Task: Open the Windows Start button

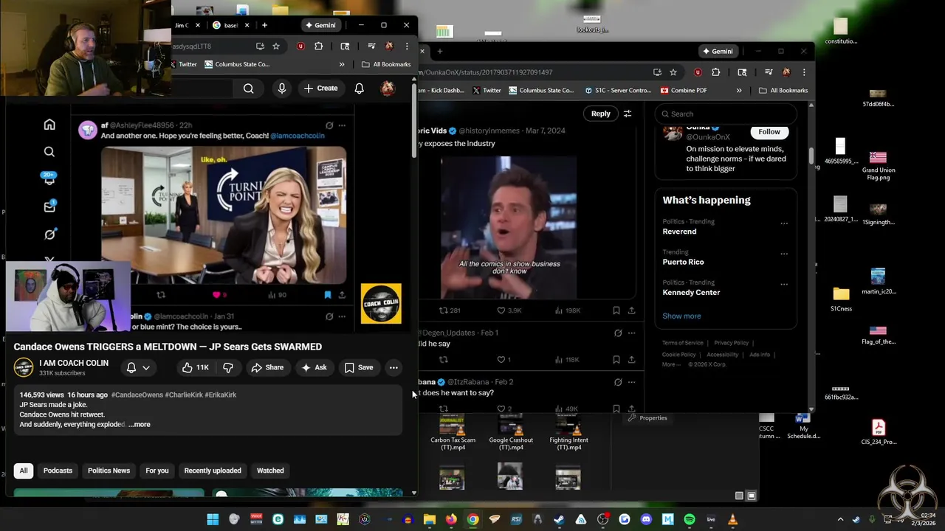Action: tap(213, 519)
